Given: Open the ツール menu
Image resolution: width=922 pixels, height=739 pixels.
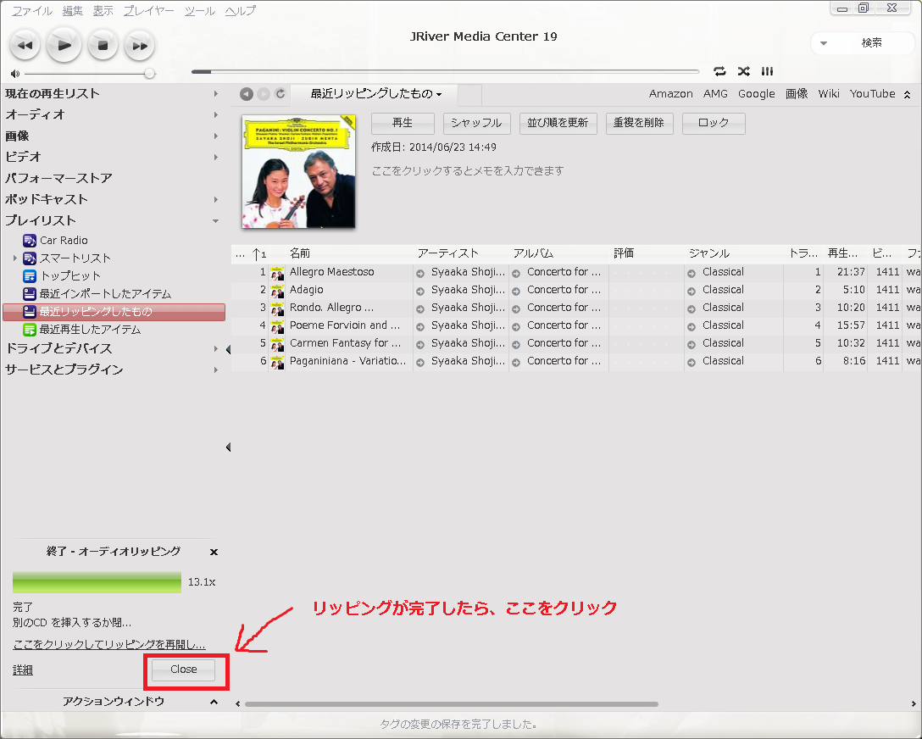Looking at the screenshot, I should (x=200, y=11).
